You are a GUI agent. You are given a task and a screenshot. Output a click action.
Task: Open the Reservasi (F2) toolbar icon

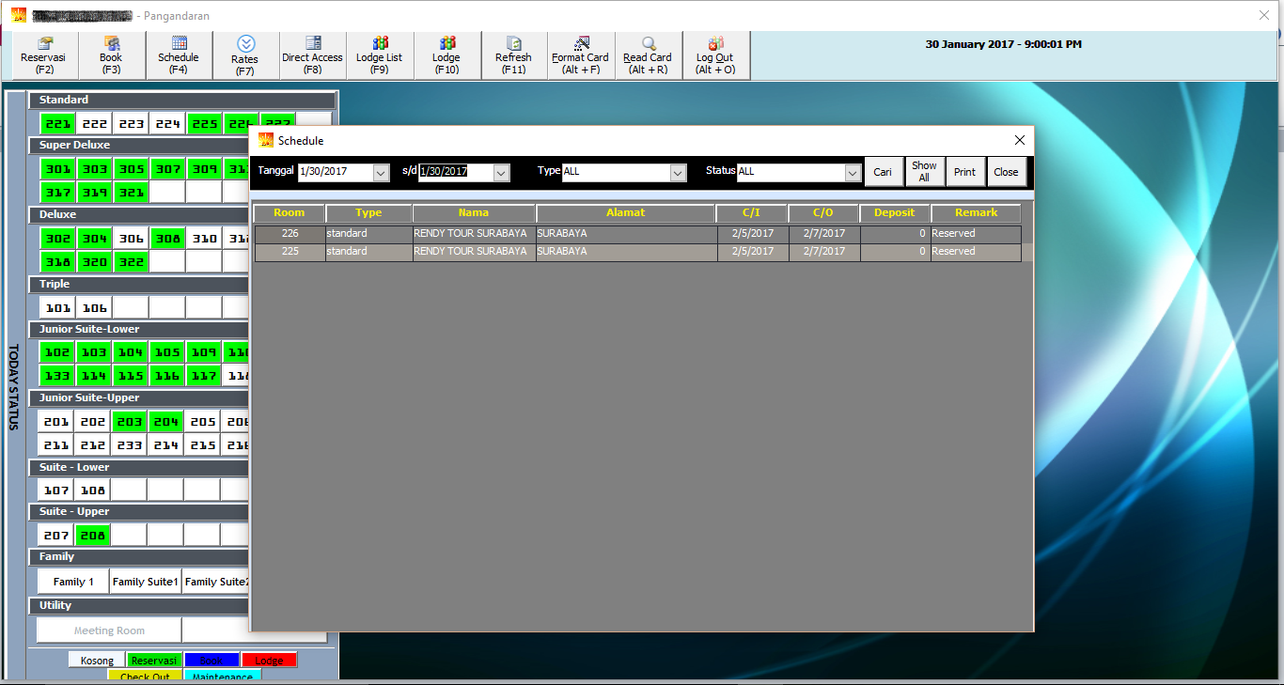click(44, 55)
